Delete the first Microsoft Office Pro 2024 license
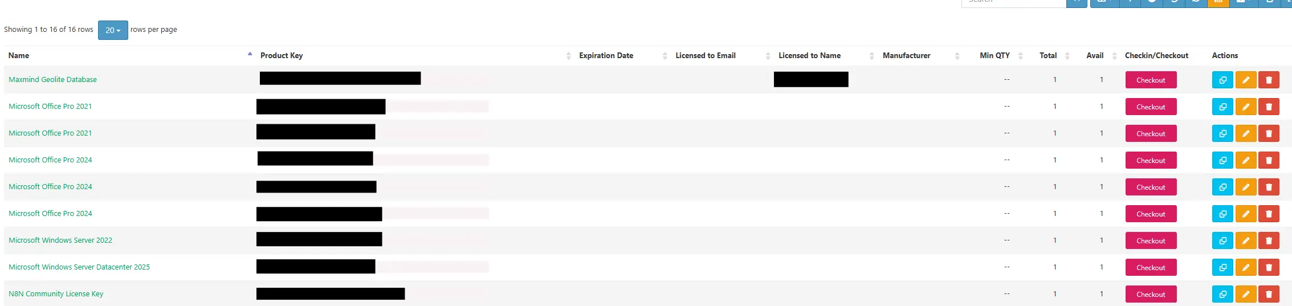The height and width of the screenshot is (306, 1292). [1269, 160]
